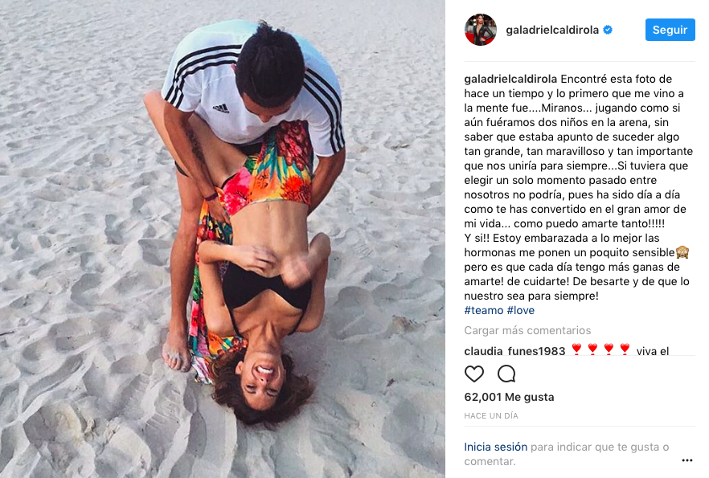View the 62,001 Me gusta likes list
This screenshot has height=478, width=709.
pos(509,397)
